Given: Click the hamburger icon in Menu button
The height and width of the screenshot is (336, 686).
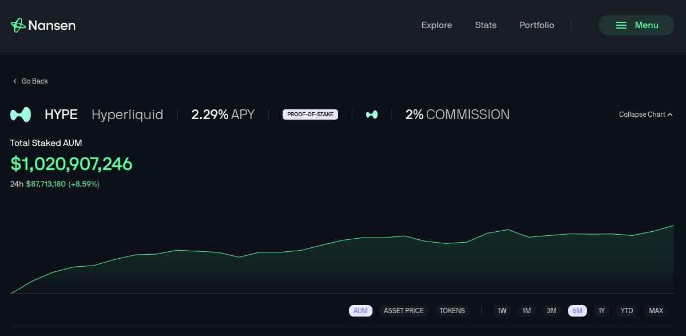Looking at the screenshot, I should coord(621,25).
